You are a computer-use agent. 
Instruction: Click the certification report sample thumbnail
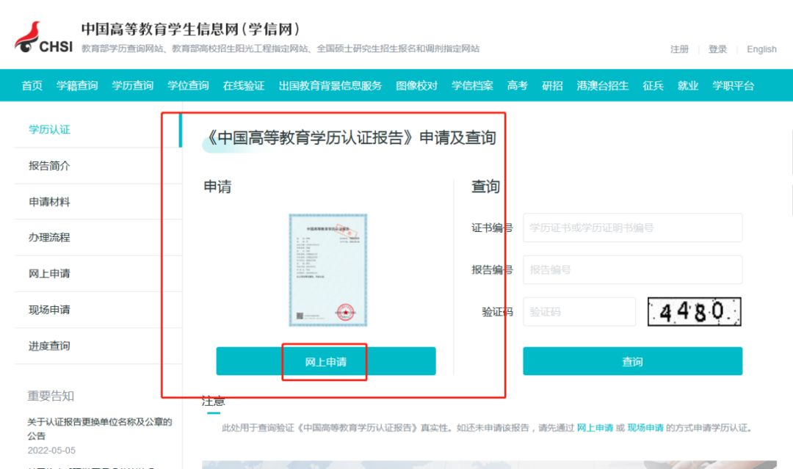coord(327,270)
